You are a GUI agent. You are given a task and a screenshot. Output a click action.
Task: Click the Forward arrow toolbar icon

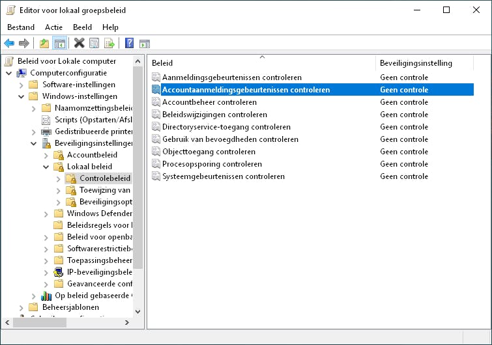(x=24, y=43)
